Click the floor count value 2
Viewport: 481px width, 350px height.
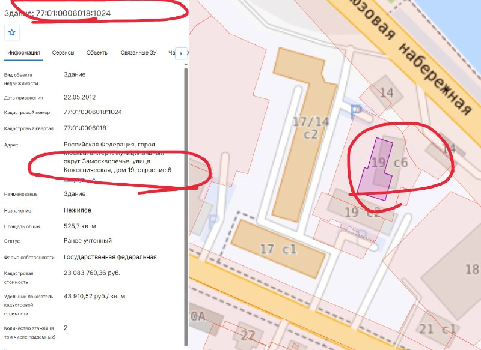click(66, 328)
